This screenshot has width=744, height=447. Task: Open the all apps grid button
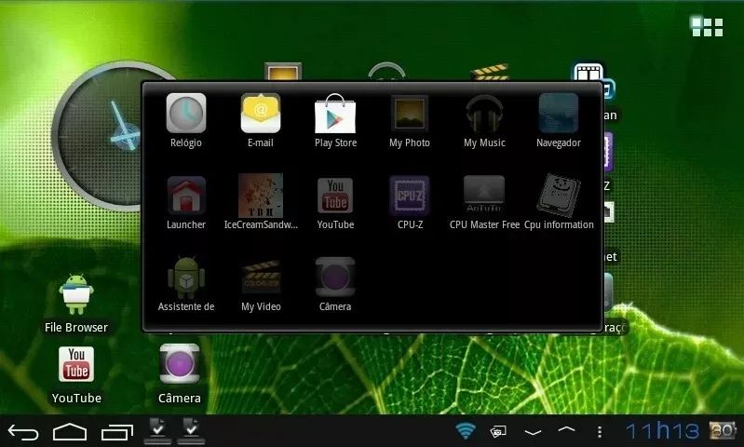[x=707, y=27]
